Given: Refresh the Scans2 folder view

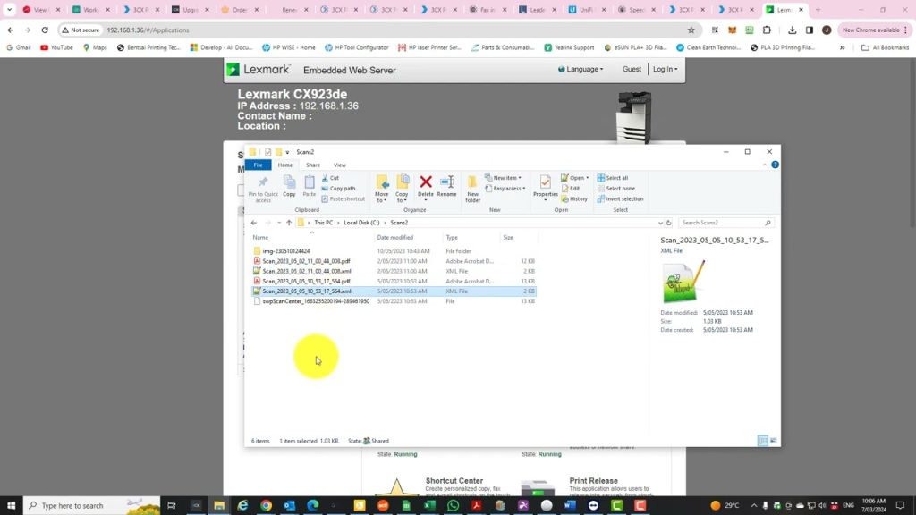Looking at the screenshot, I should pos(669,223).
